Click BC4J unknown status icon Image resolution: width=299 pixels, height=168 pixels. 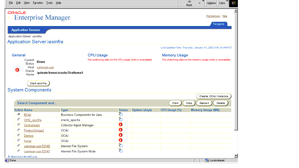(121, 114)
